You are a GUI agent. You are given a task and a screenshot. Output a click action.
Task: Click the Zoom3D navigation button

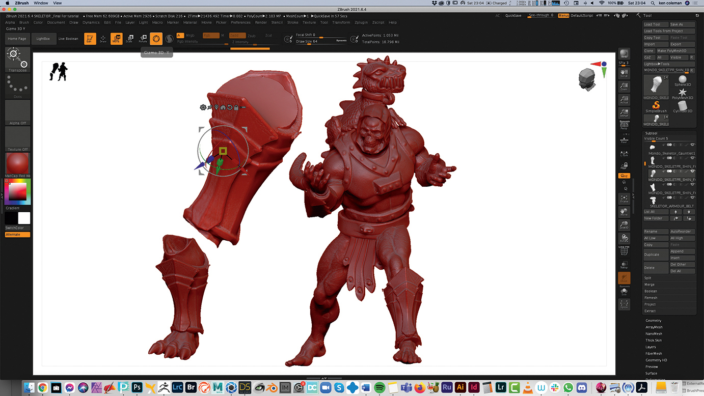coord(624,225)
